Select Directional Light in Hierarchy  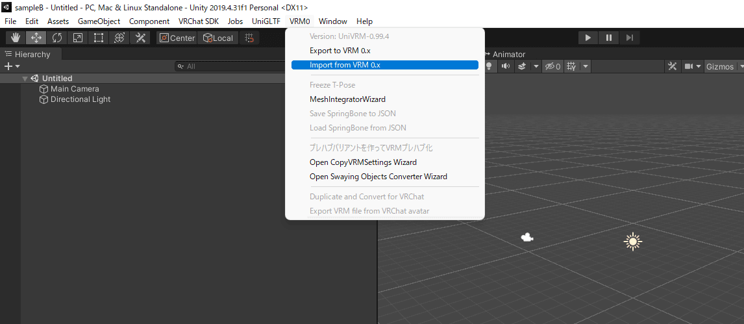tap(81, 99)
